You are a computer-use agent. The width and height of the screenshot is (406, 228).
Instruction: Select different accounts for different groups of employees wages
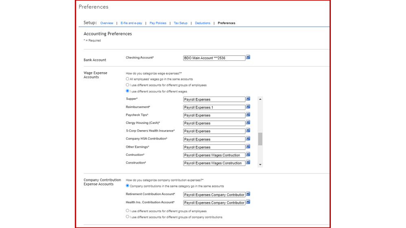pos(128,85)
